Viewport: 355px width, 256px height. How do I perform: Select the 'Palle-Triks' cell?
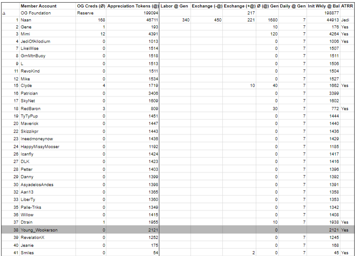[x=31, y=207]
